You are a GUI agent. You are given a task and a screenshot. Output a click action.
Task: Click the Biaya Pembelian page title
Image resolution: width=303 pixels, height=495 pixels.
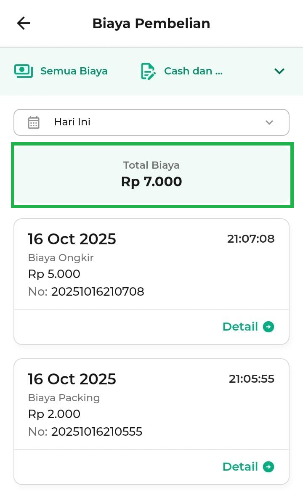(151, 24)
